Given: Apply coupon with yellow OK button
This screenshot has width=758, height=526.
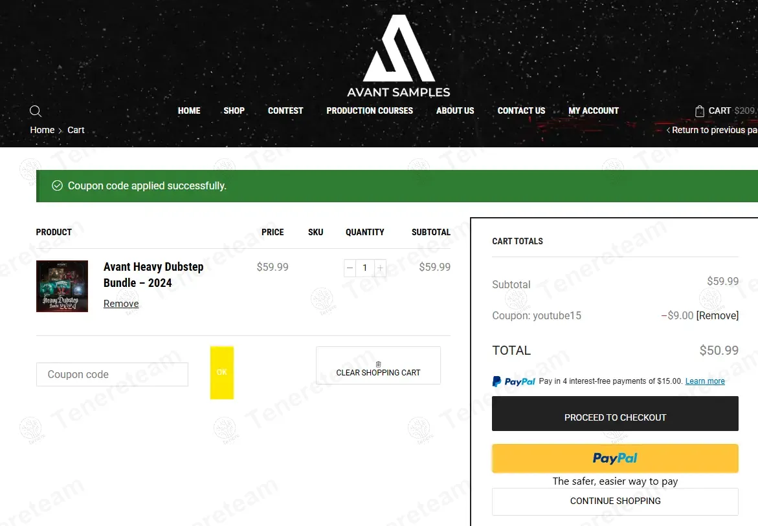Looking at the screenshot, I should click(x=222, y=373).
